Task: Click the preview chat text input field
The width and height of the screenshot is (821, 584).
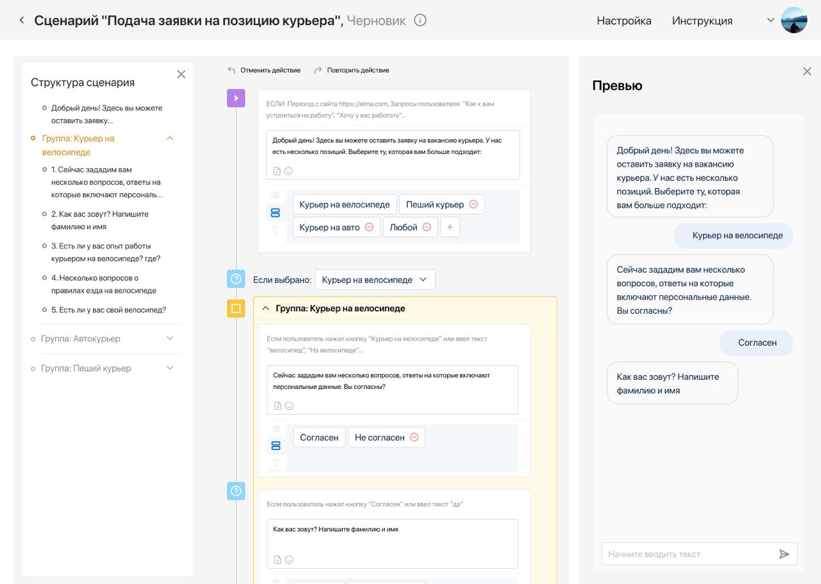Action: point(686,554)
